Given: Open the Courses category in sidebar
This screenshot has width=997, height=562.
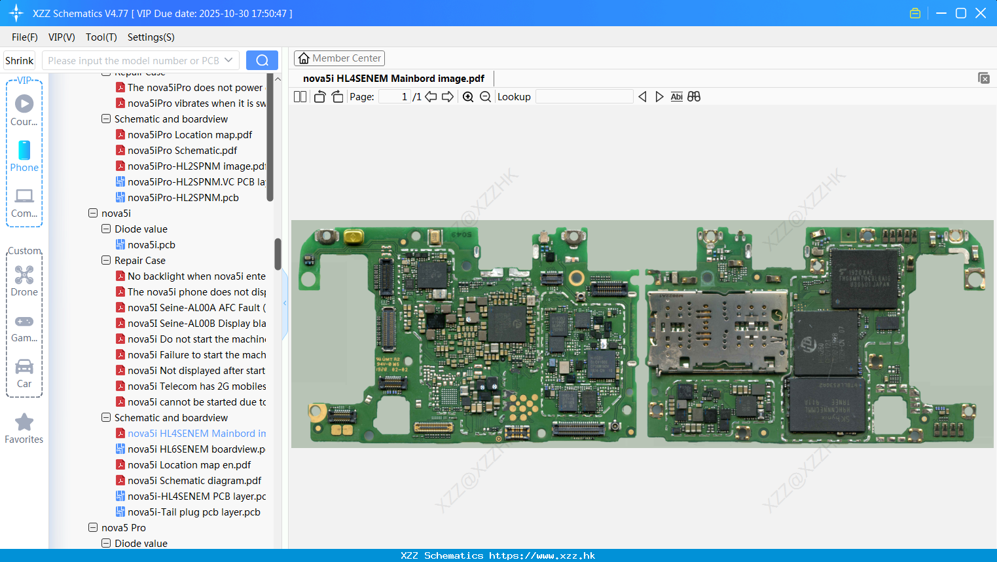Looking at the screenshot, I should click(24, 110).
